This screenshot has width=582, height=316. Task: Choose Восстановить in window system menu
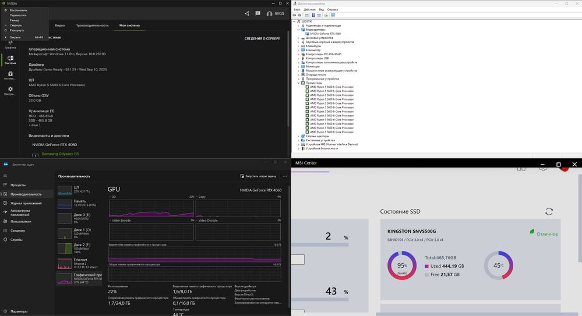click(x=24, y=10)
